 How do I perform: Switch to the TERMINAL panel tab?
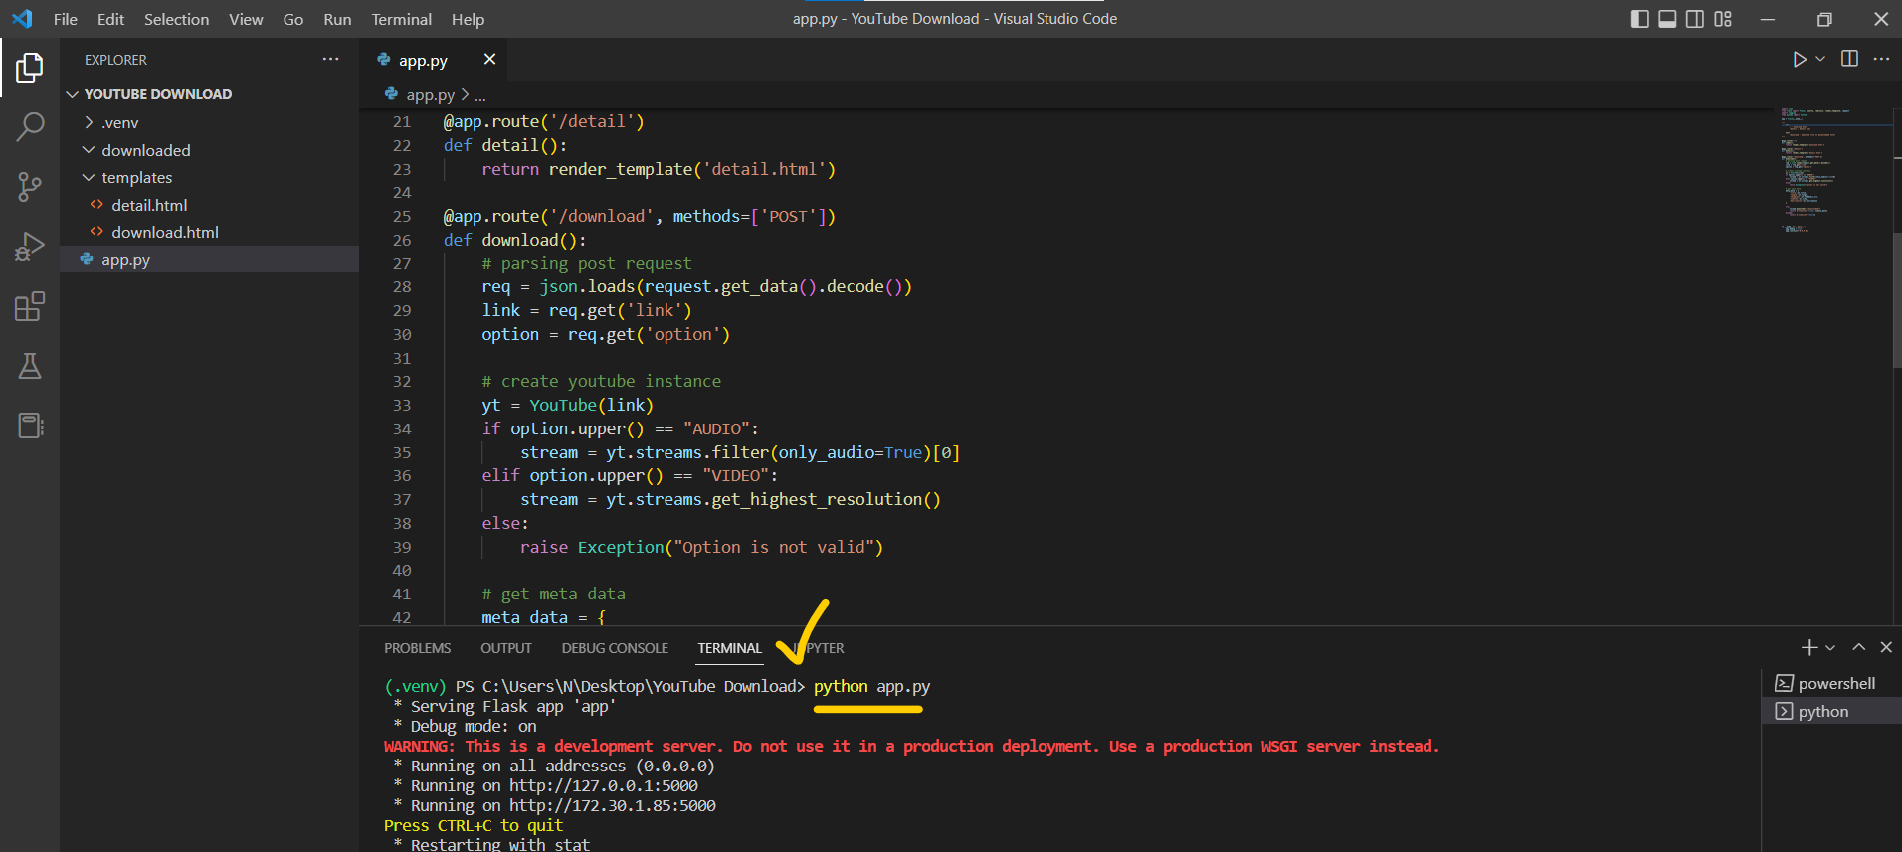click(x=729, y=648)
